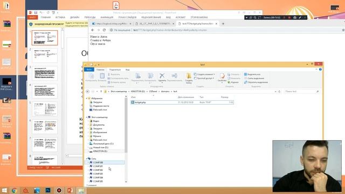The image size is (345, 194).
Task: Click Invert selection in Explorer ribbon
Action: coord(256,82)
